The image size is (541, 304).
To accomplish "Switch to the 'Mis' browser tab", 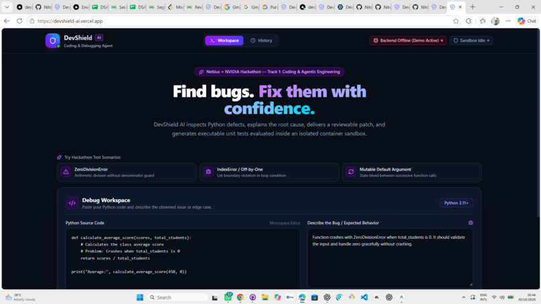I will [x=175, y=7].
